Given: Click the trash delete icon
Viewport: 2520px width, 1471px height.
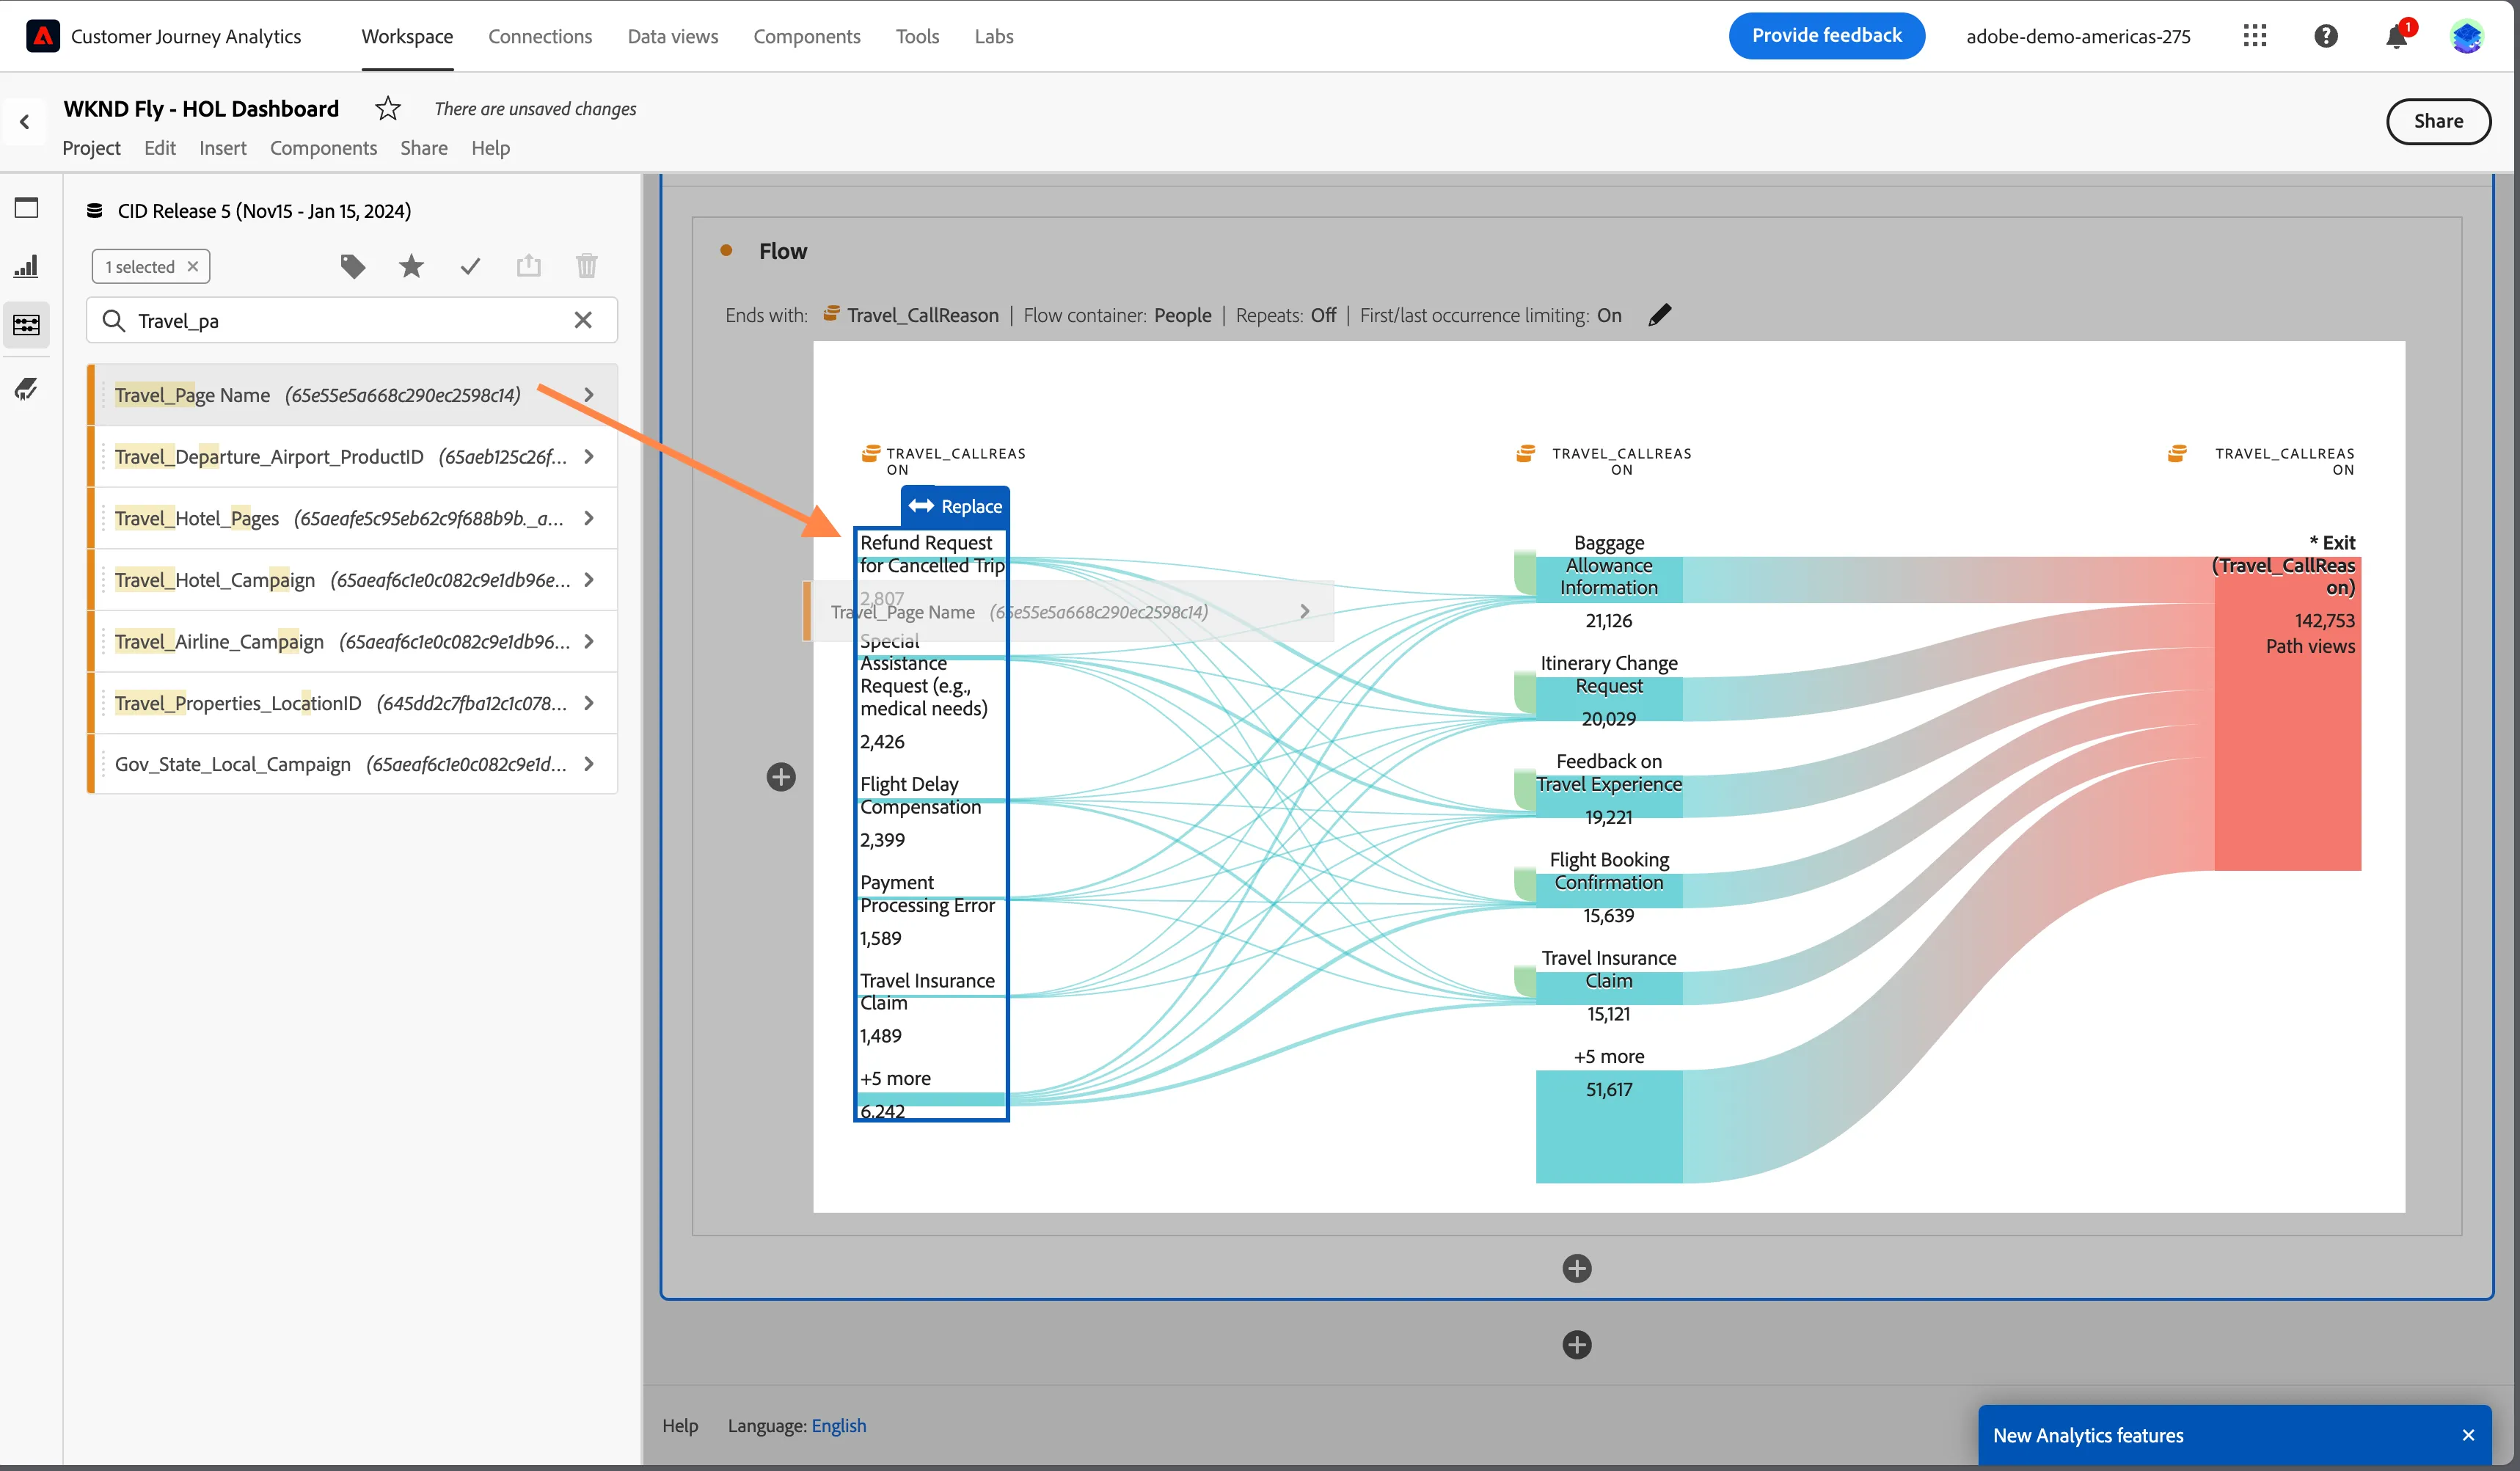Looking at the screenshot, I should [587, 266].
